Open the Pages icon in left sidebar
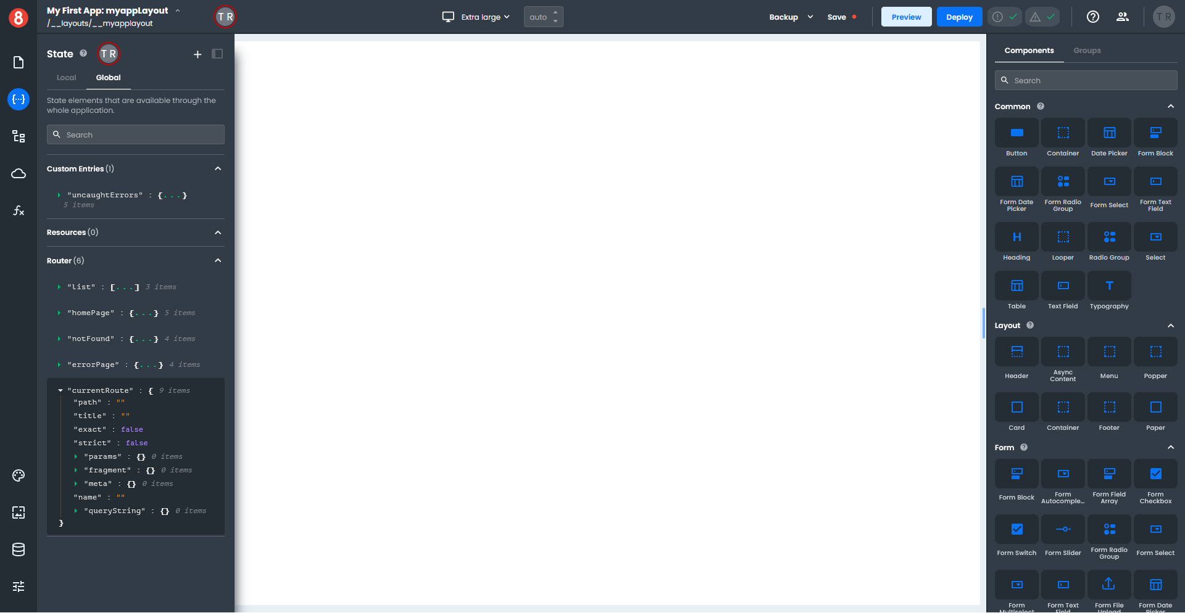This screenshot has width=1185, height=613. coord(19,62)
